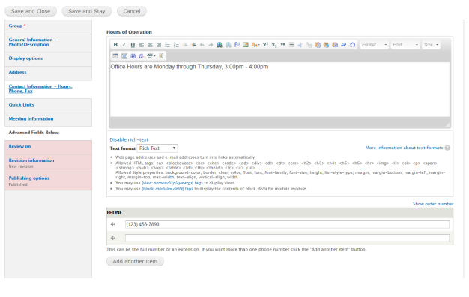Viewport: 469px width, 297px height.
Task: Insert a bulleted list
Action: [168, 45]
